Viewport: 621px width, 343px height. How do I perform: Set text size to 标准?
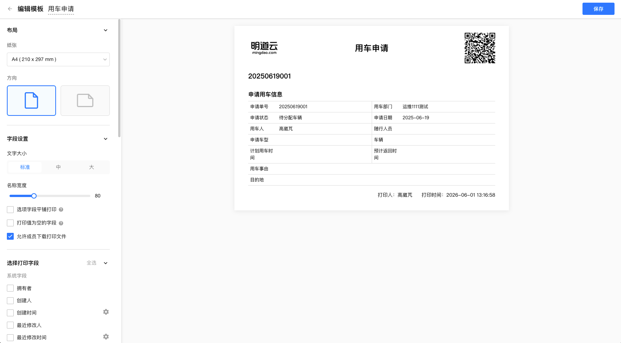tap(25, 167)
